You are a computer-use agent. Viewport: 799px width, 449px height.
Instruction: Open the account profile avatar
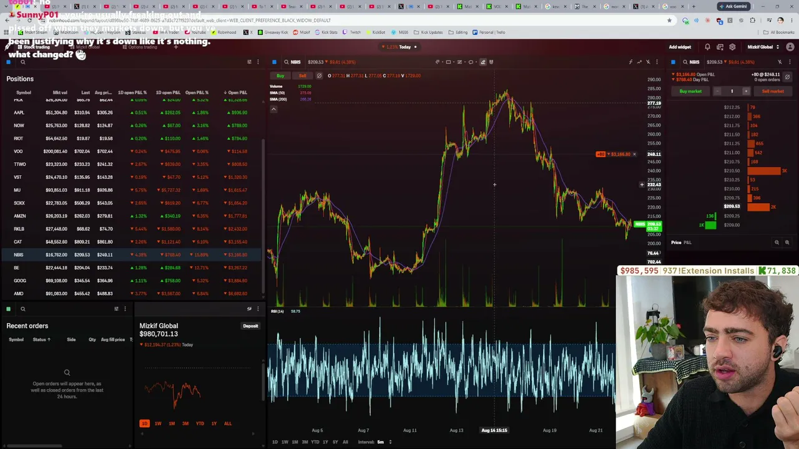pyautogui.click(x=790, y=47)
